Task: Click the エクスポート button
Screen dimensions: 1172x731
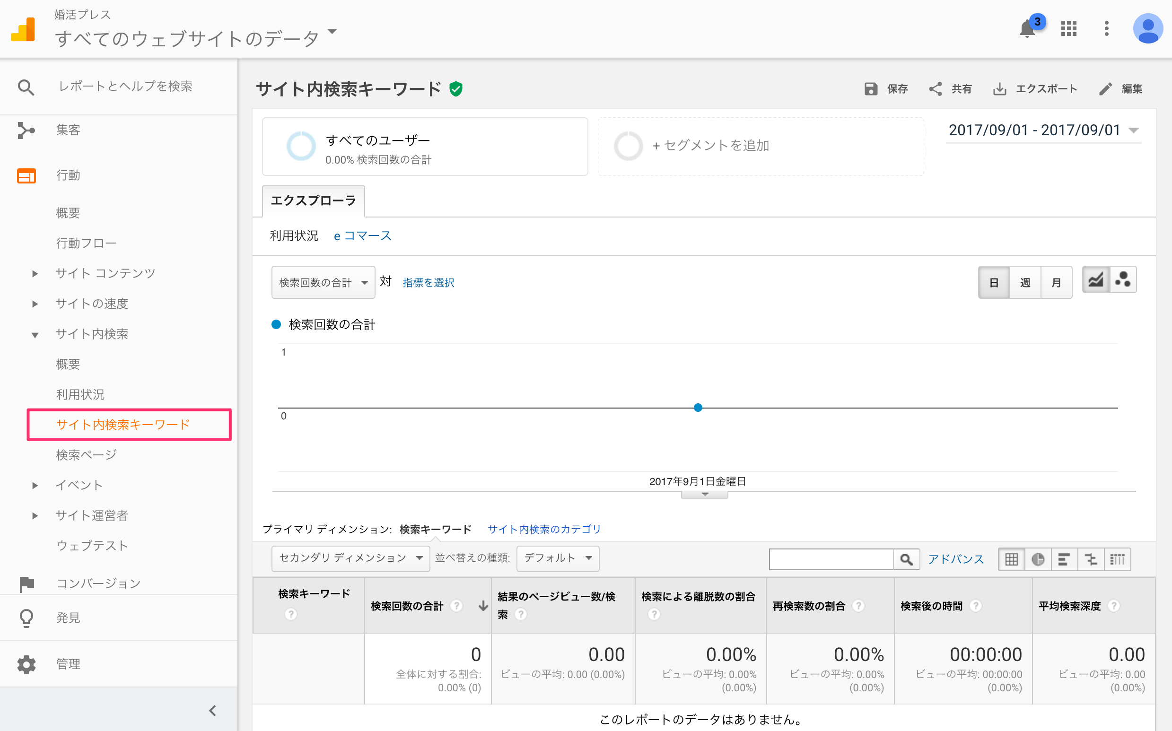Action: 1035,88
